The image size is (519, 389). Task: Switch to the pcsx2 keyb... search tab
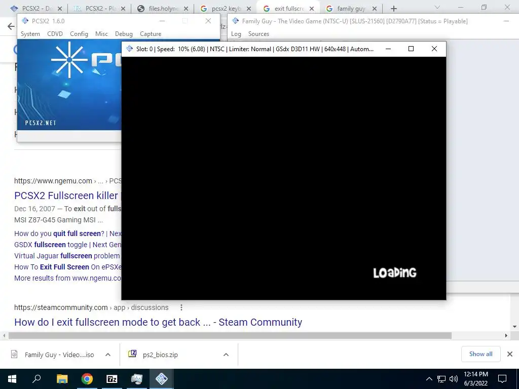coord(226,8)
